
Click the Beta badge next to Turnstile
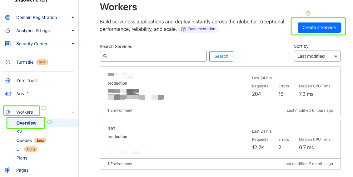42,62
